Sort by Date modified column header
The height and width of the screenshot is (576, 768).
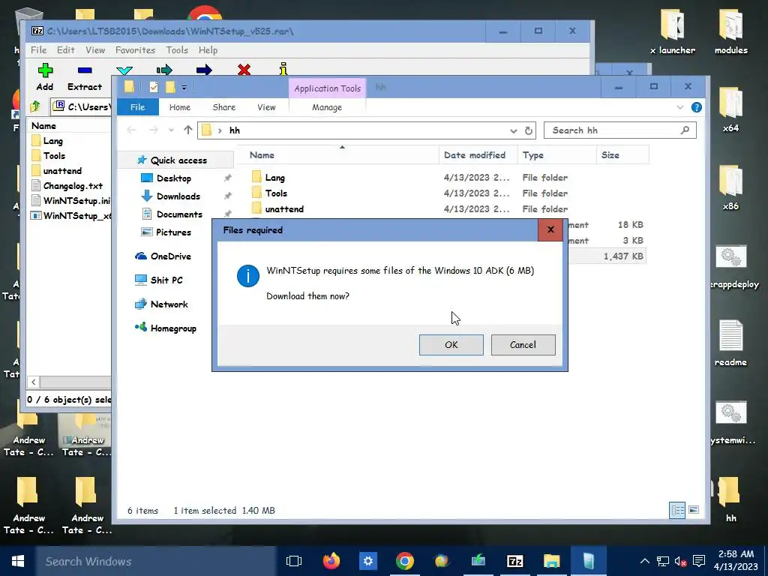[478, 155]
